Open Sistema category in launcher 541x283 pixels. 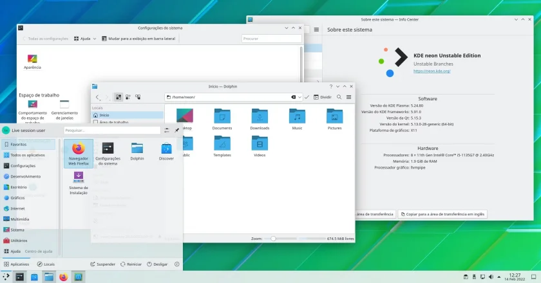point(28,230)
